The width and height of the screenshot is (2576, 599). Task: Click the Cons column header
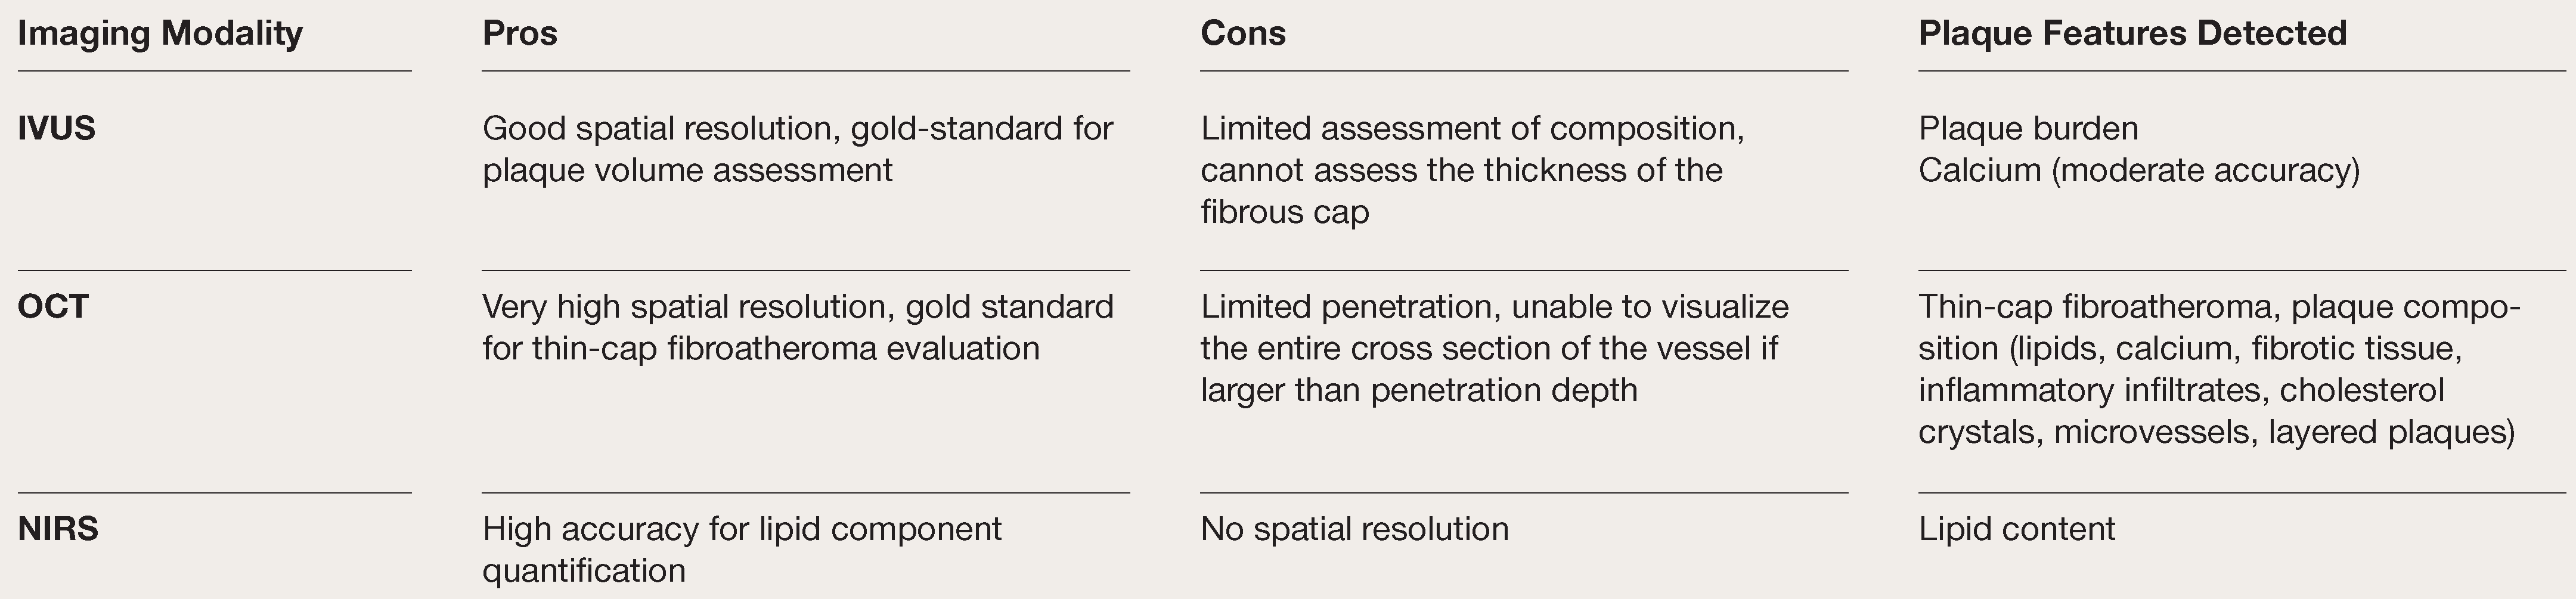point(1242,34)
